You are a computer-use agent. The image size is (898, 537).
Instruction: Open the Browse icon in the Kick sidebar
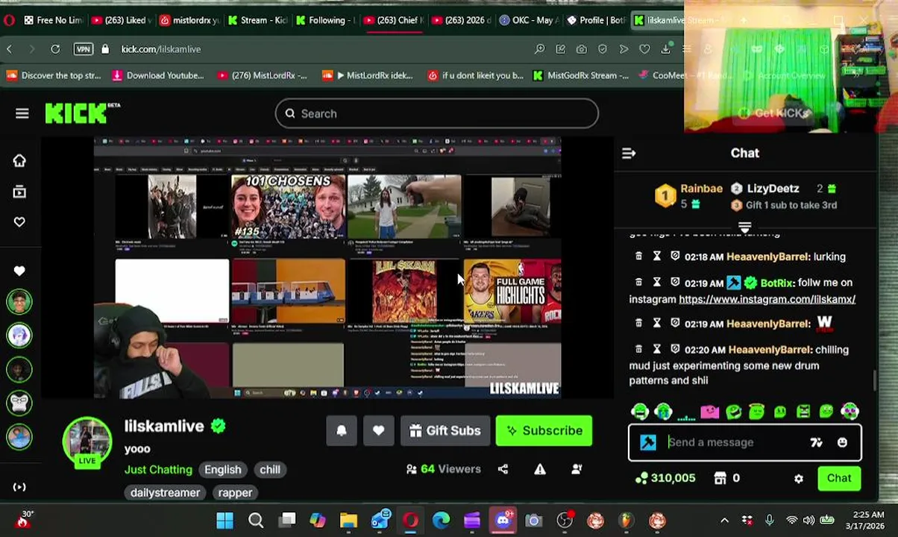pyautogui.click(x=19, y=192)
